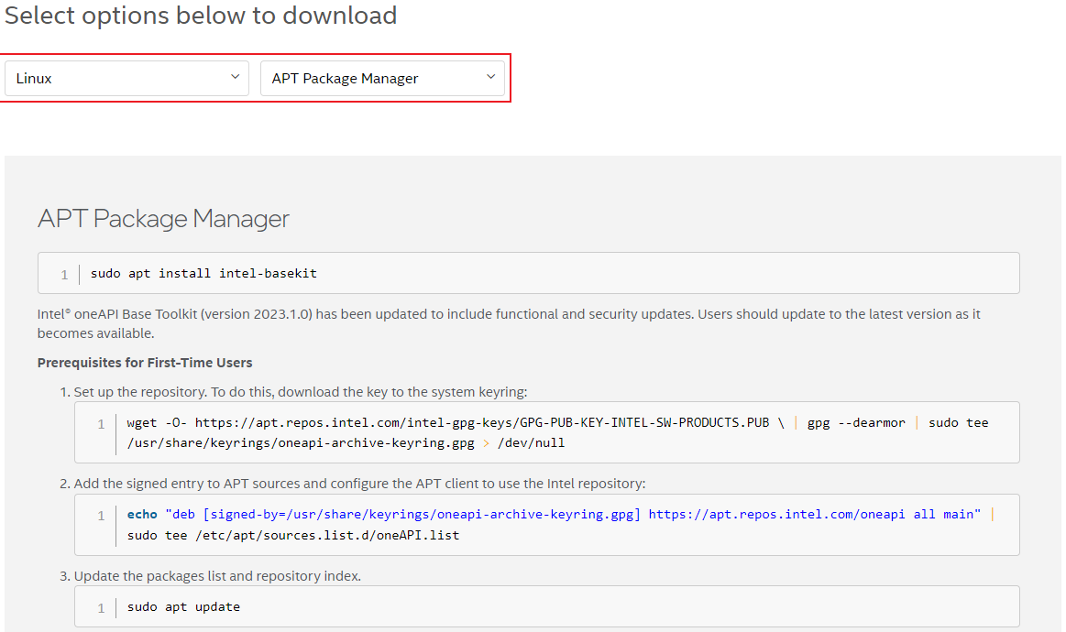Click 'Prerequisites for First-Time Users' bold text
1066x632 pixels.
click(145, 363)
